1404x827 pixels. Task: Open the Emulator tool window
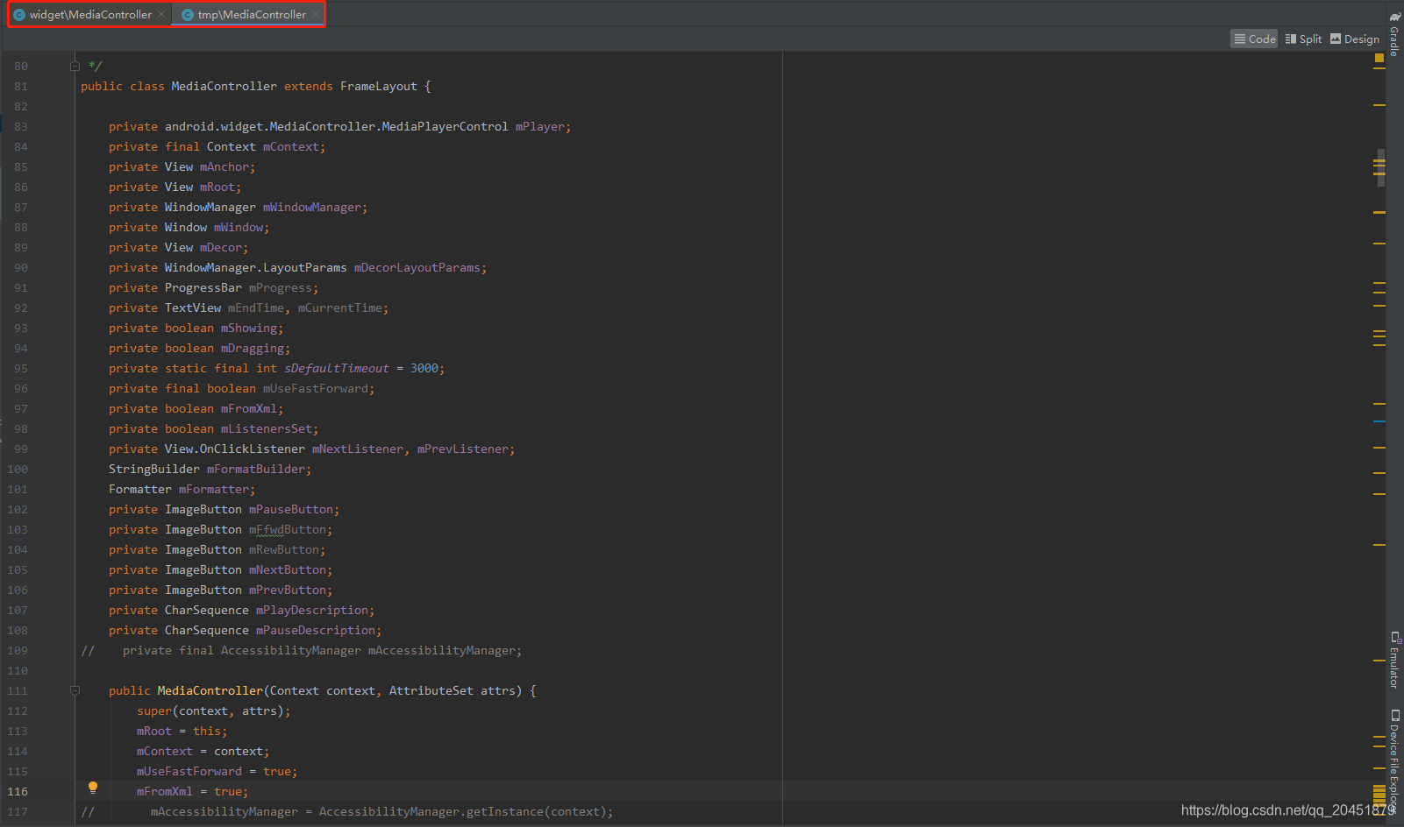tap(1394, 660)
